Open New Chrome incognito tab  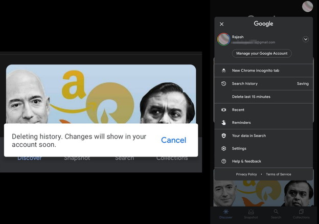click(x=256, y=71)
